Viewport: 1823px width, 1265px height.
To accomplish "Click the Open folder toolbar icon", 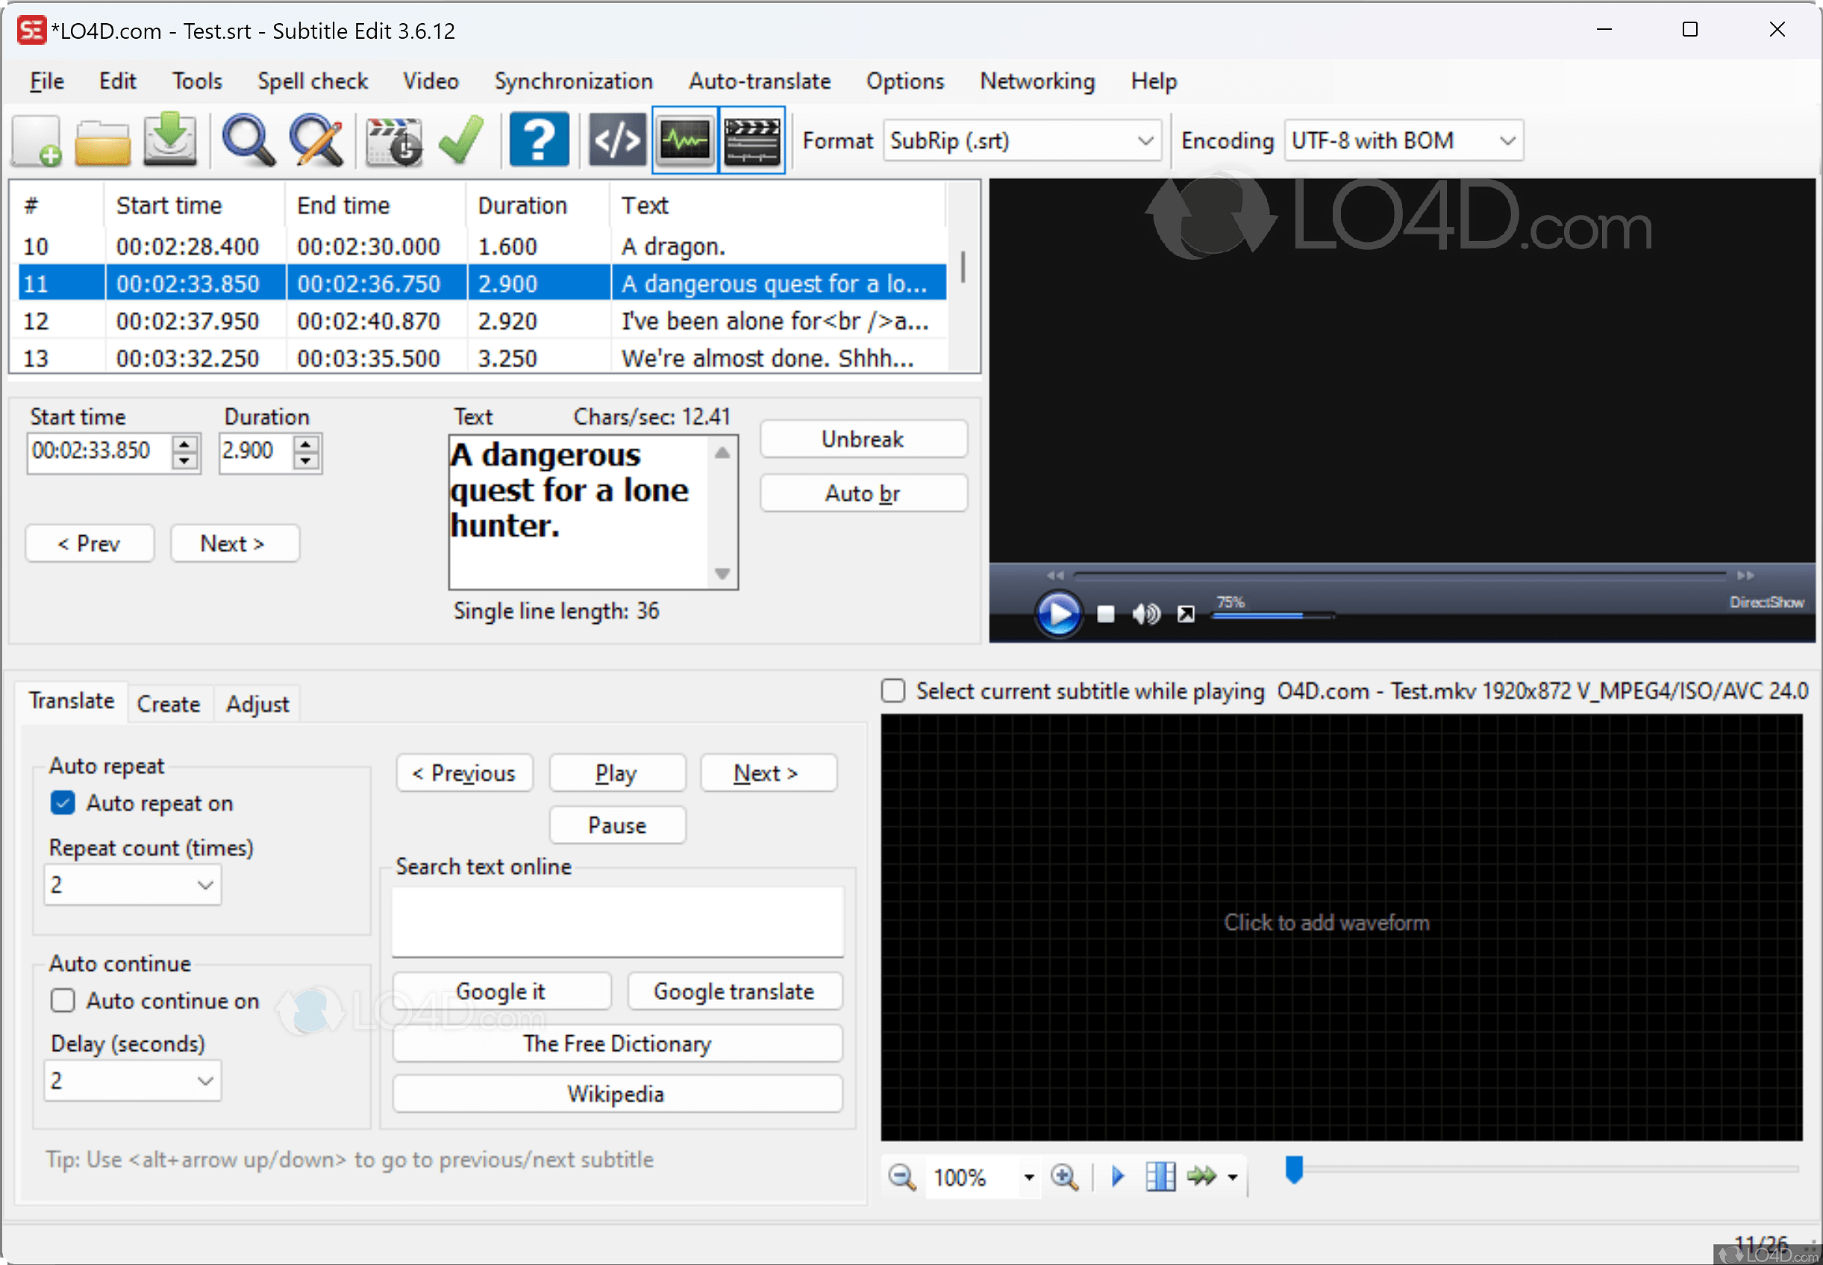I will [x=102, y=140].
